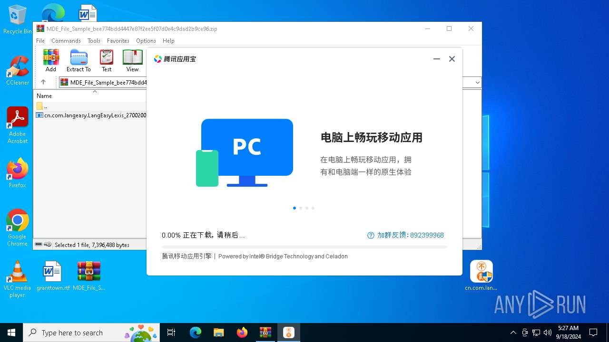Click the key icon in WinRAR status bar
The width and height of the screenshot is (609, 342).
pyautogui.click(x=48, y=245)
